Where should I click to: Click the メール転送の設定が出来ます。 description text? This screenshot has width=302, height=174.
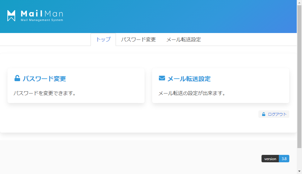(192, 93)
